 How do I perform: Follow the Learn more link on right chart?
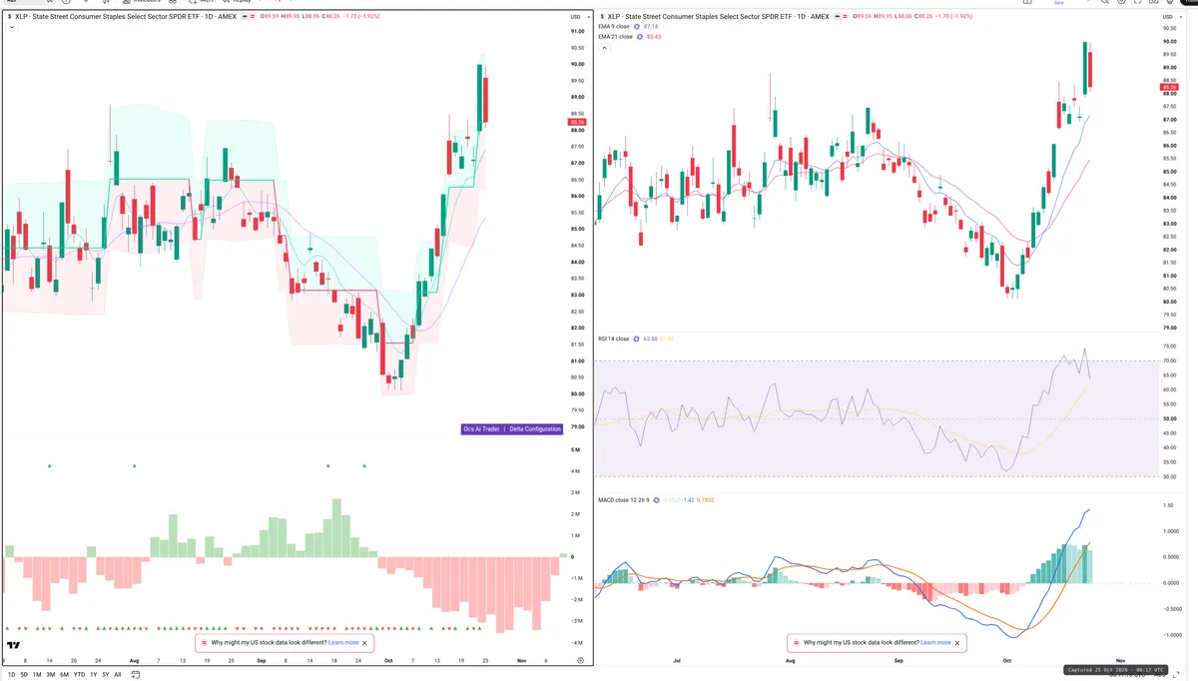pyautogui.click(x=935, y=643)
